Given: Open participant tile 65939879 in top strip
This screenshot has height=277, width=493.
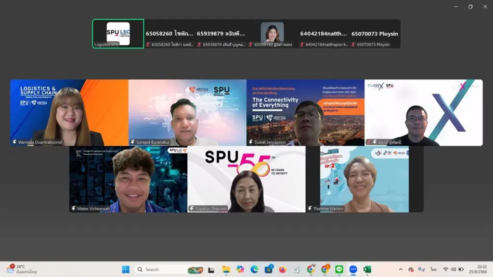Looking at the screenshot, I should click(x=221, y=34).
